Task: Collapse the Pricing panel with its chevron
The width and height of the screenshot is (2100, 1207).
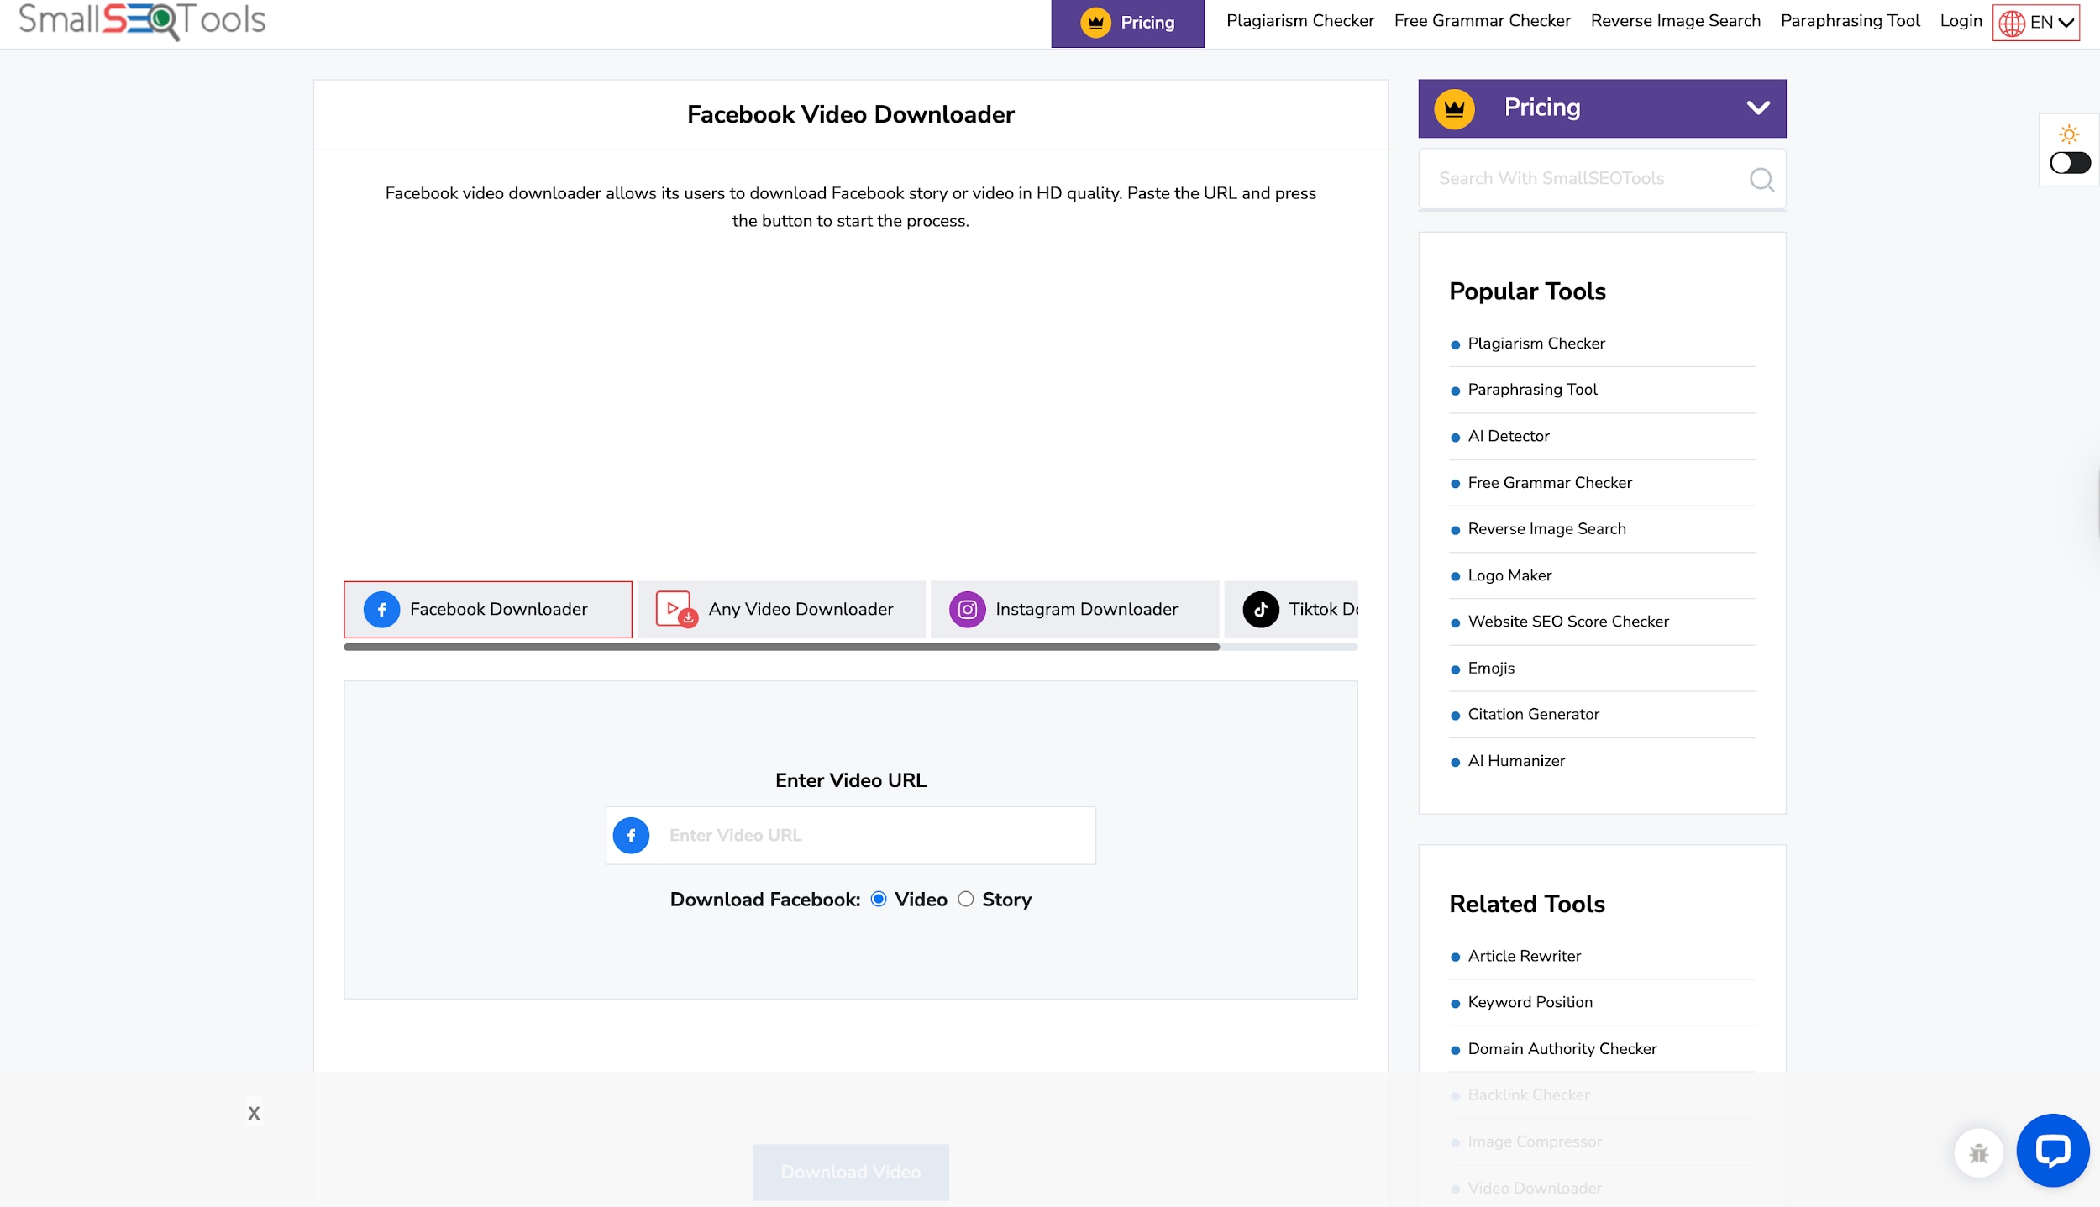Action: [1758, 108]
